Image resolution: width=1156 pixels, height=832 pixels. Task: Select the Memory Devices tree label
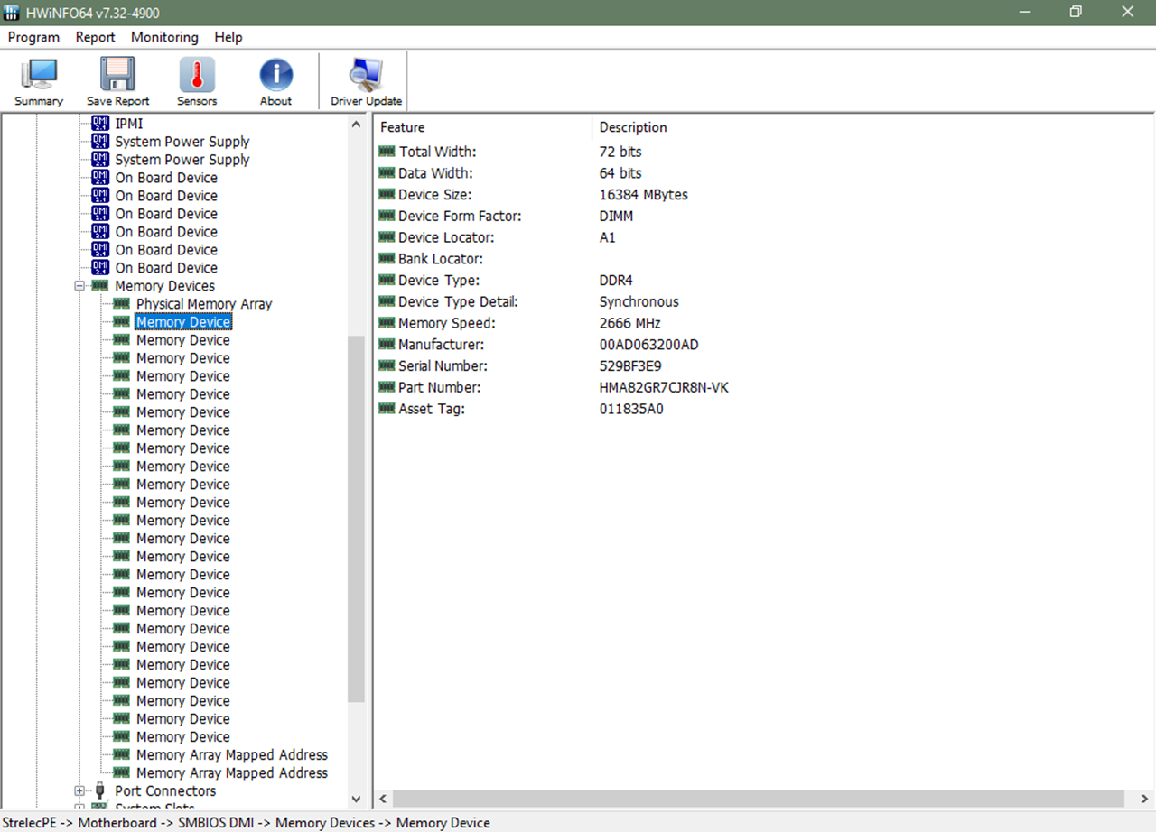[165, 286]
